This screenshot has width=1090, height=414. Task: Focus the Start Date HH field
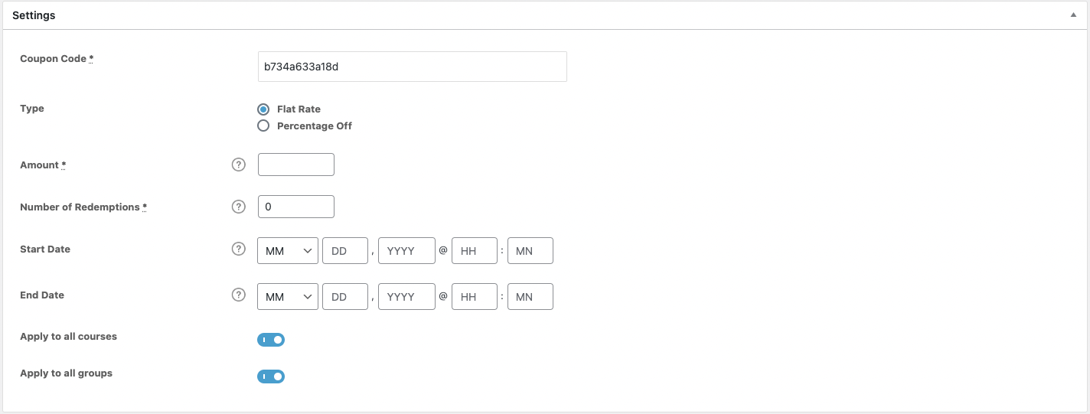[475, 251]
